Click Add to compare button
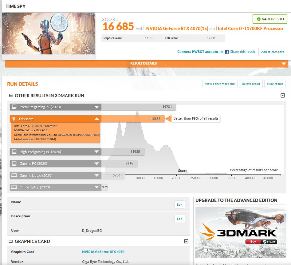This screenshot has width=291, height=265. (273, 52)
